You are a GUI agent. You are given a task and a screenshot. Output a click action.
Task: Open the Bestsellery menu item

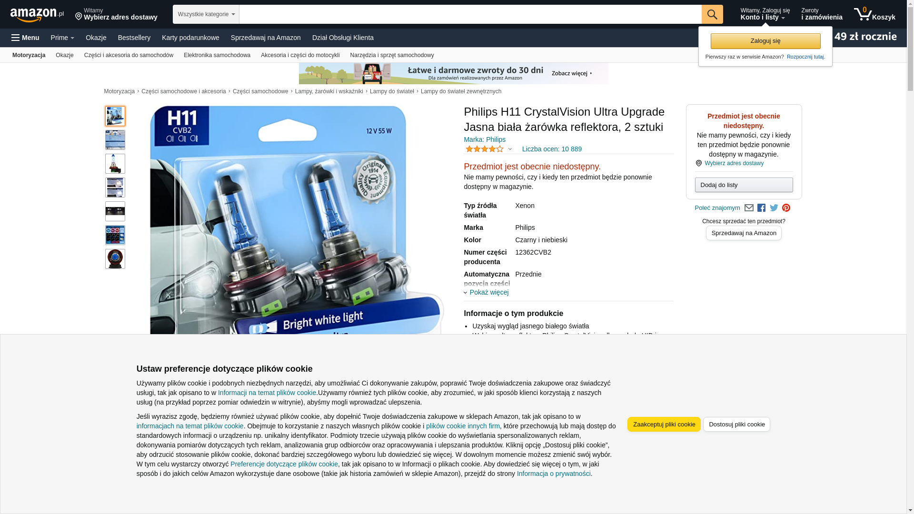click(x=134, y=38)
